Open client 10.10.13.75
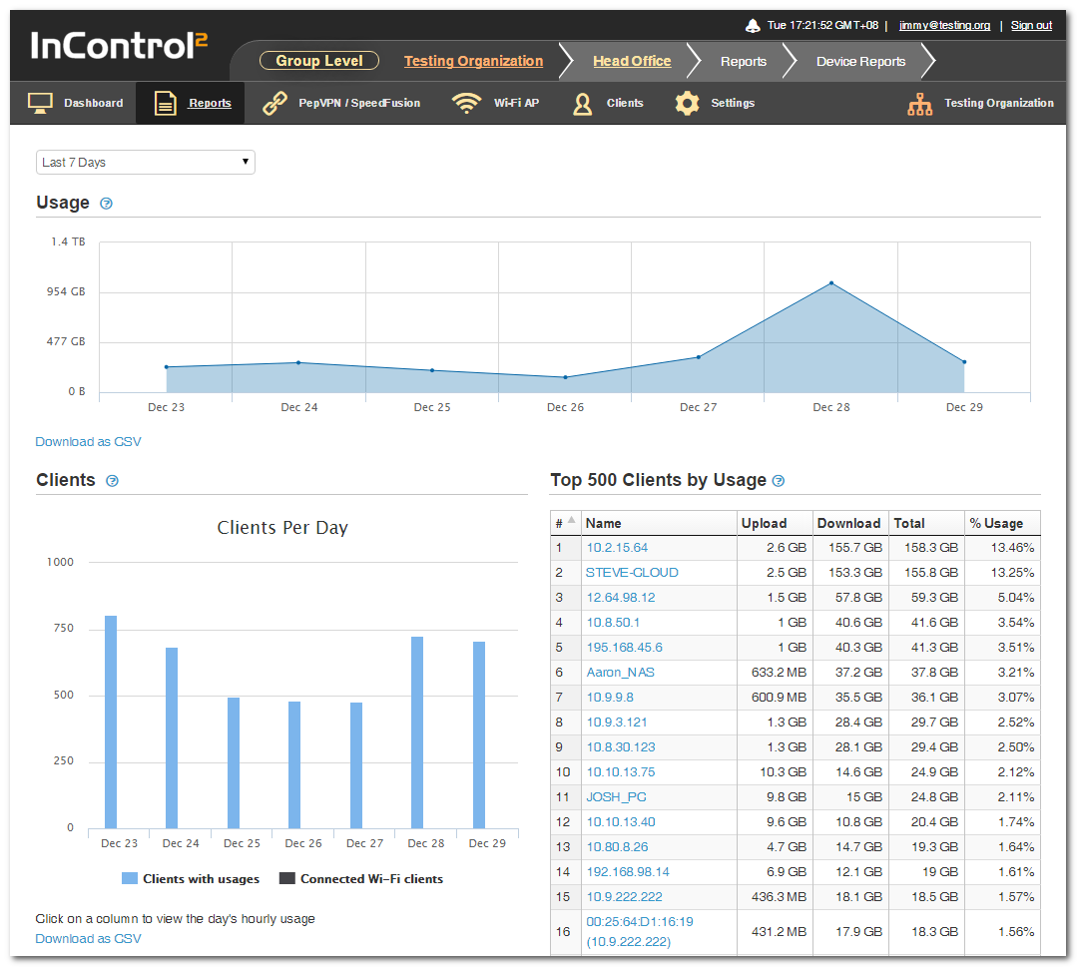The width and height of the screenshot is (1077, 967). (x=621, y=772)
